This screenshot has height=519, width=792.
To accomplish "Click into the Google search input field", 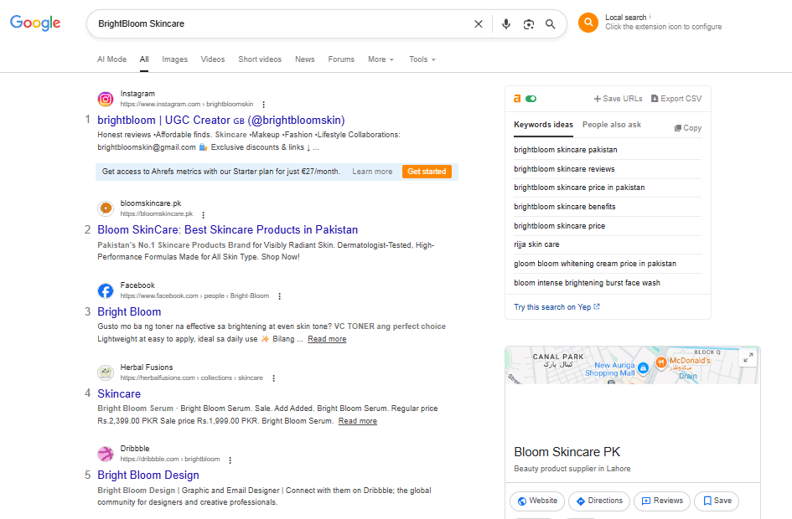I will [277, 24].
